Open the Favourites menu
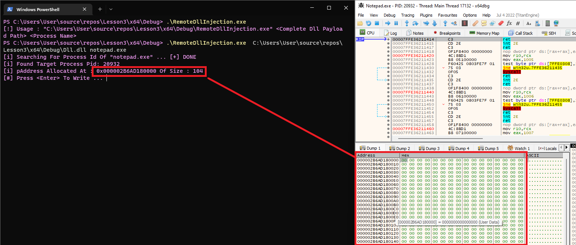This screenshot has height=245, width=576. click(447, 15)
